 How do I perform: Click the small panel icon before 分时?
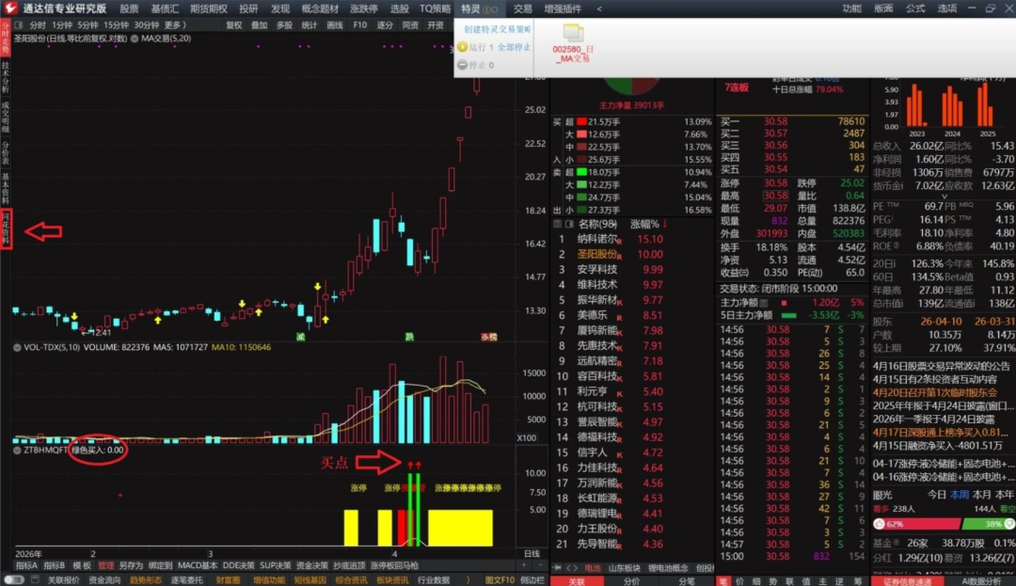pyautogui.click(x=20, y=25)
